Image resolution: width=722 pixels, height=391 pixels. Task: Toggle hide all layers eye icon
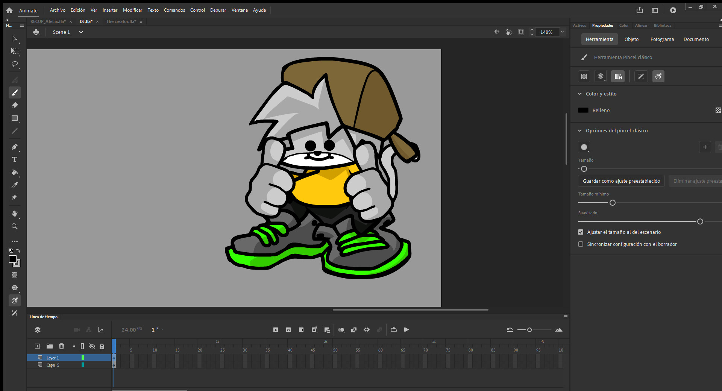(92, 346)
